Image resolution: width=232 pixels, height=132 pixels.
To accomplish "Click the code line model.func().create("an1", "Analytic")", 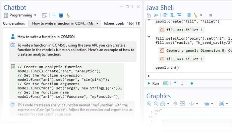I will (59, 71).
